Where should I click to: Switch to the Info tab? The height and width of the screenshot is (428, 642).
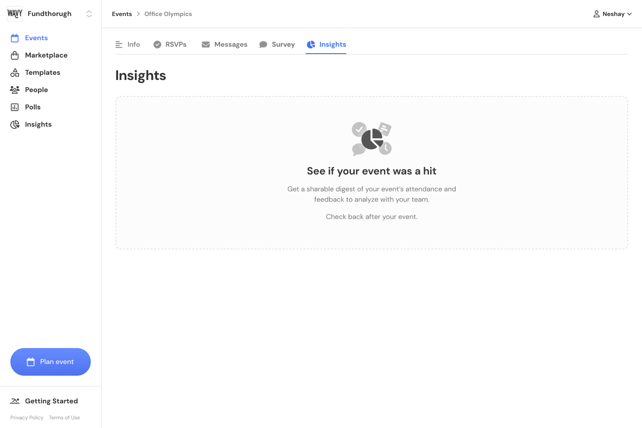(x=128, y=45)
